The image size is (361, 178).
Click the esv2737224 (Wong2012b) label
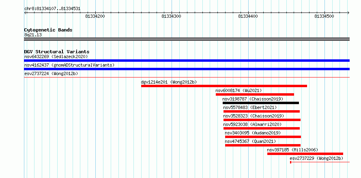pyautogui.click(x=51, y=73)
